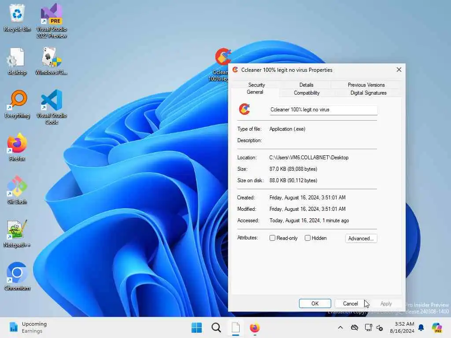Open the Recycle Bin desktop icon
This screenshot has width=451, height=338.
coord(17,18)
